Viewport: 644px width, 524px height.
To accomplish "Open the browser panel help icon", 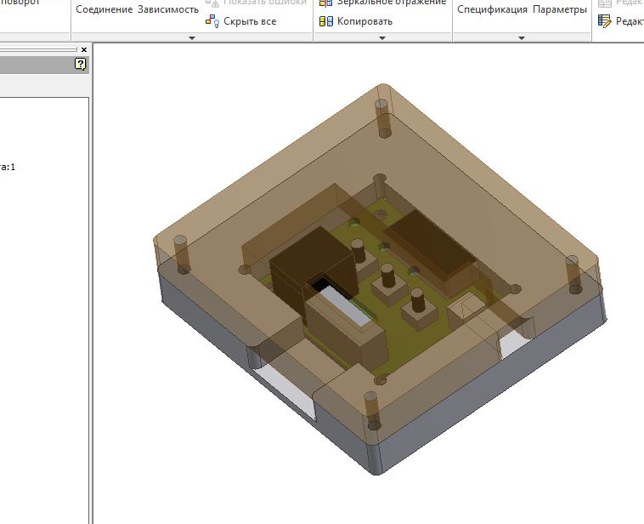I will click(81, 64).
